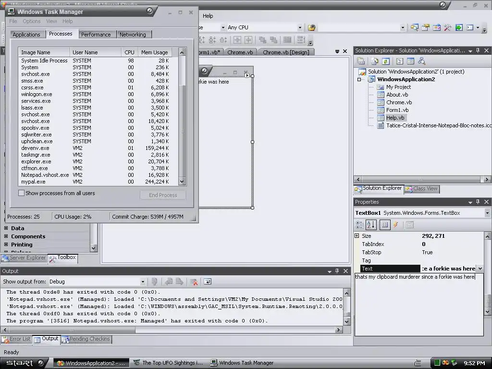Open the Any CPU platform dropdown
492x369 pixels.
(300, 27)
